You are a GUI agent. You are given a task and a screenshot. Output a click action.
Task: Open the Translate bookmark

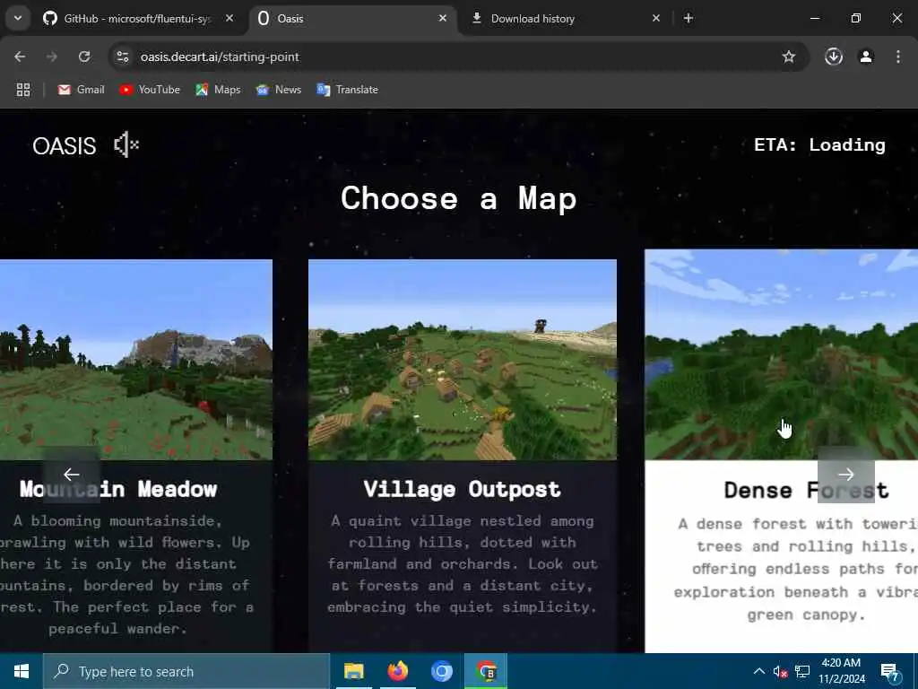348,90
